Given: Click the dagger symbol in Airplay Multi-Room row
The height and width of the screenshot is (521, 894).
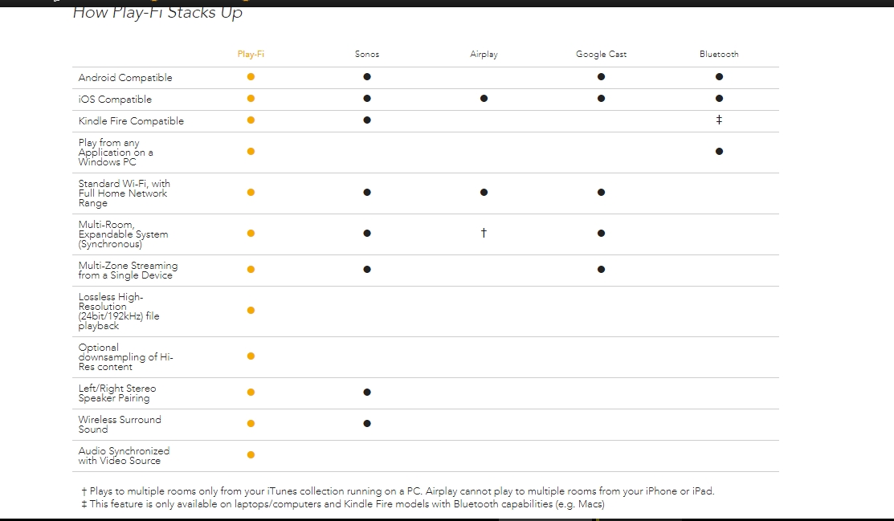Looking at the screenshot, I should pos(484,233).
